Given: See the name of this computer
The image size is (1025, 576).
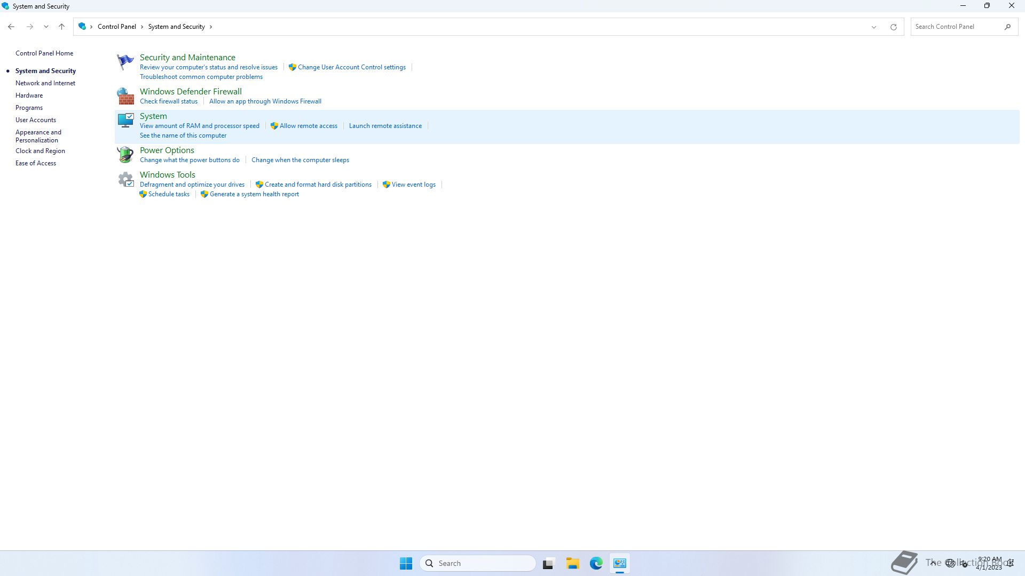Looking at the screenshot, I should tap(183, 135).
